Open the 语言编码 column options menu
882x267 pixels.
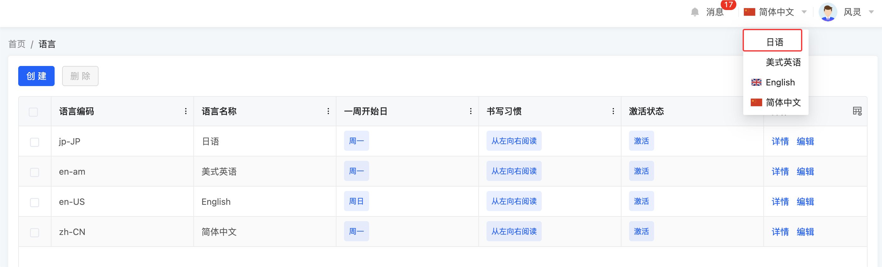point(186,111)
